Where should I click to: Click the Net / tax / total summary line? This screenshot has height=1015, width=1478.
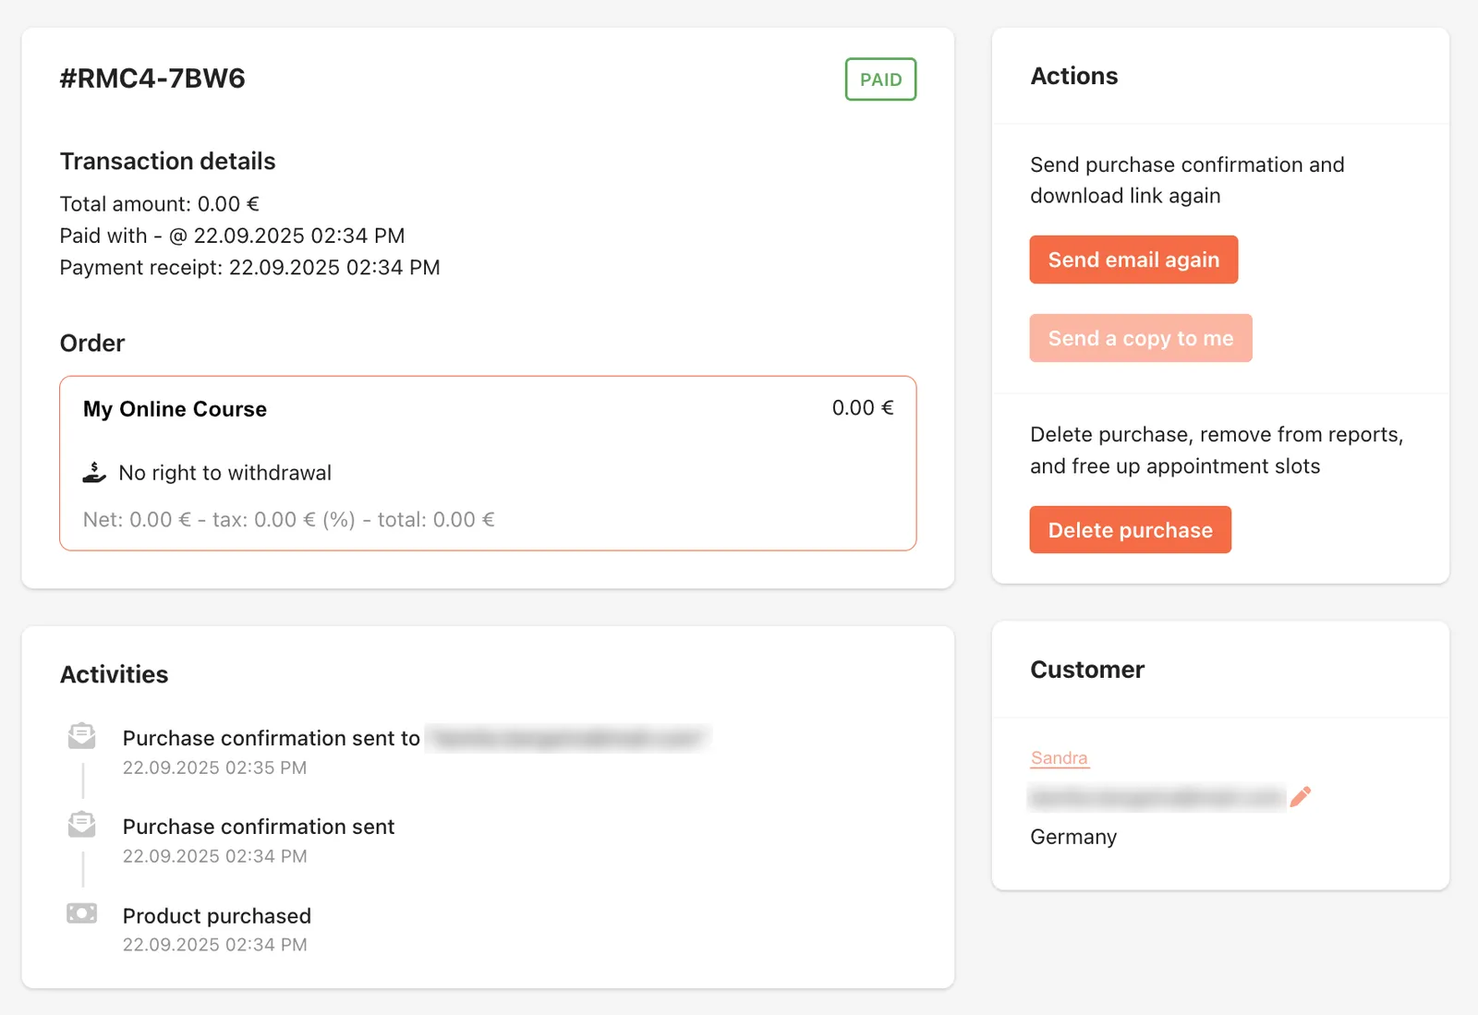[288, 520]
